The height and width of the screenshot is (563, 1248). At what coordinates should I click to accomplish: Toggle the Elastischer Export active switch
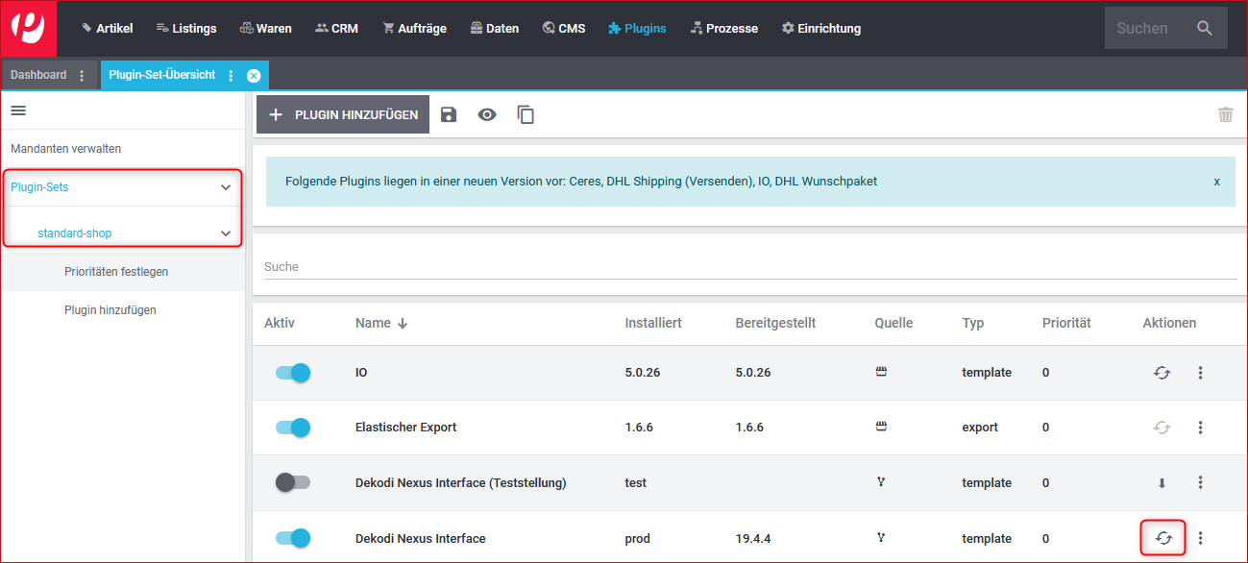click(x=293, y=428)
